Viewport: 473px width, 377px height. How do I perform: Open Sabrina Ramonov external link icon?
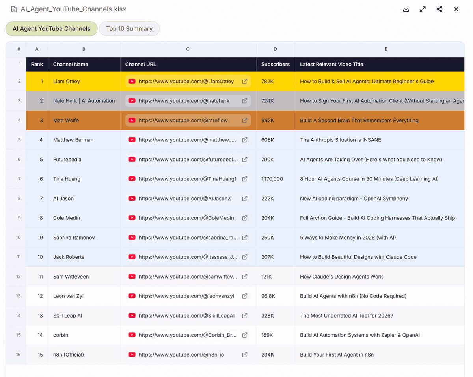[x=245, y=237]
